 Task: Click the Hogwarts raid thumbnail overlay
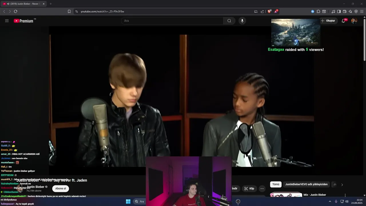[296, 33]
